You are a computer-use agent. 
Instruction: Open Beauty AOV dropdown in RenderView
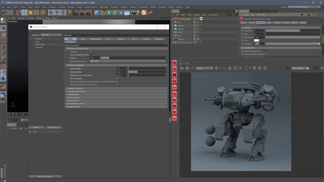[204, 68]
